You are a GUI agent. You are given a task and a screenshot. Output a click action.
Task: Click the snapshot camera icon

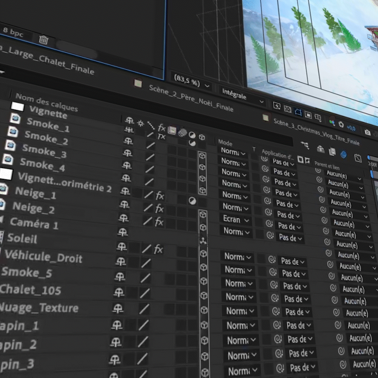point(367,132)
